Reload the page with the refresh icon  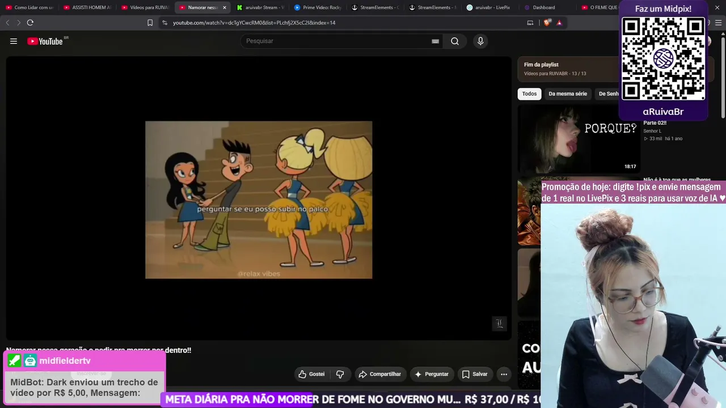[30, 23]
